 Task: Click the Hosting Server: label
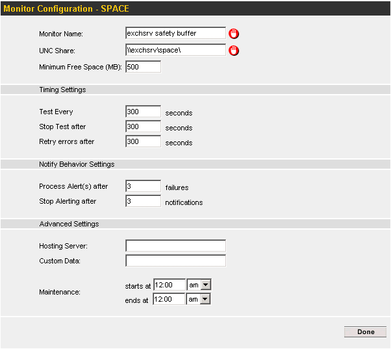click(x=64, y=246)
